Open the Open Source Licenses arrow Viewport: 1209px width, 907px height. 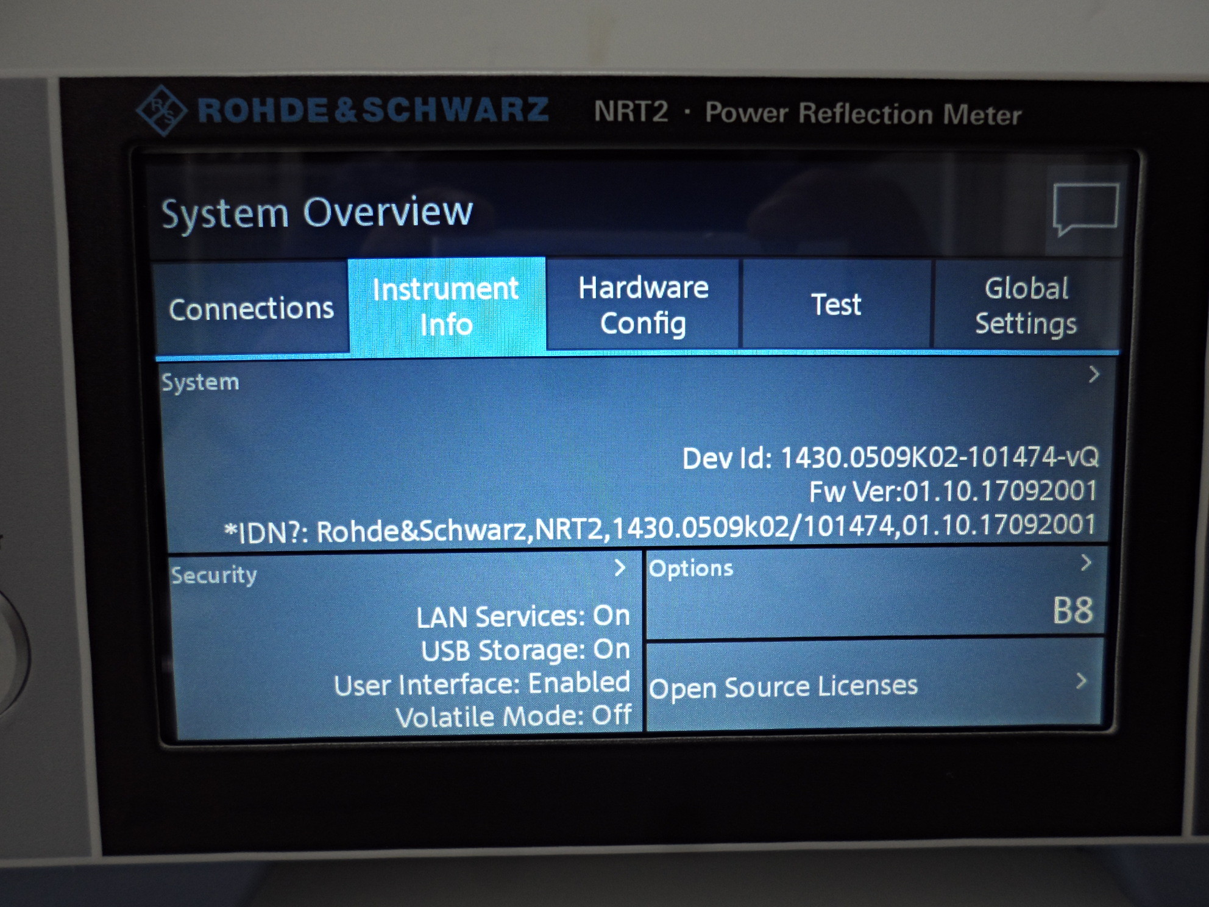(1082, 681)
